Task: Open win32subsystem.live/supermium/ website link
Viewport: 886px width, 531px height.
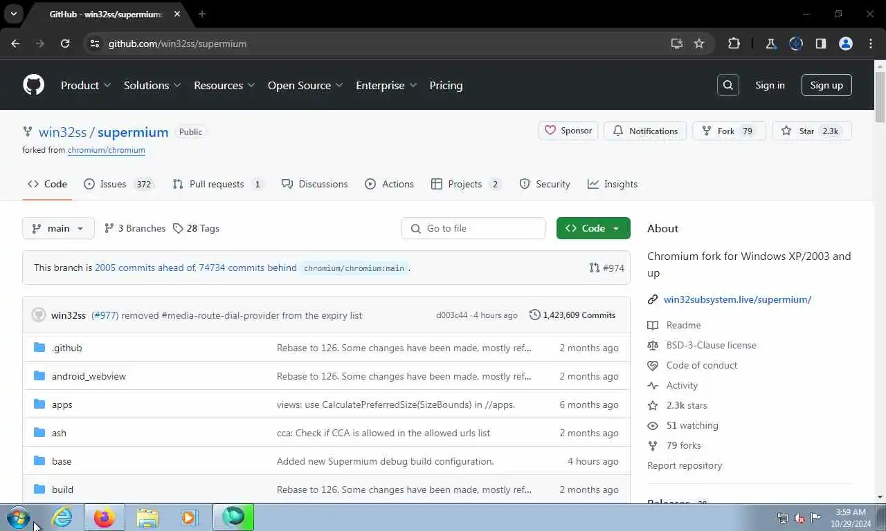Action: tap(737, 299)
